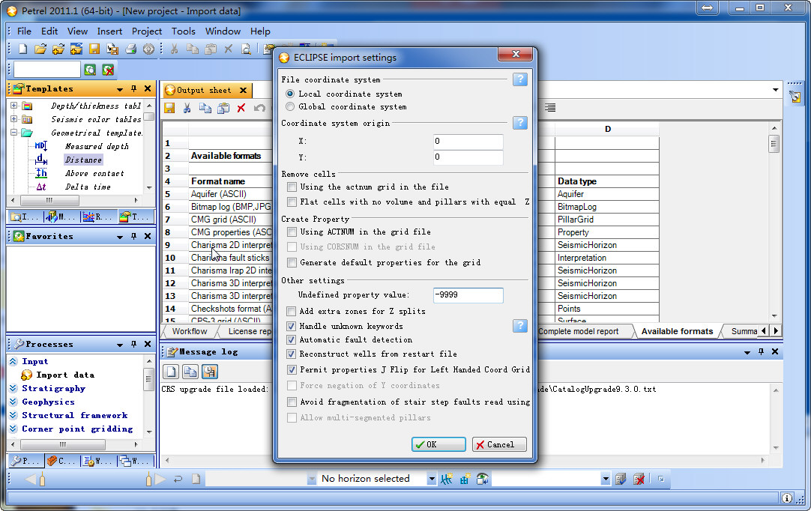
Task: Click the Undo arrow in Output sheet toolbar
Action: pos(259,108)
